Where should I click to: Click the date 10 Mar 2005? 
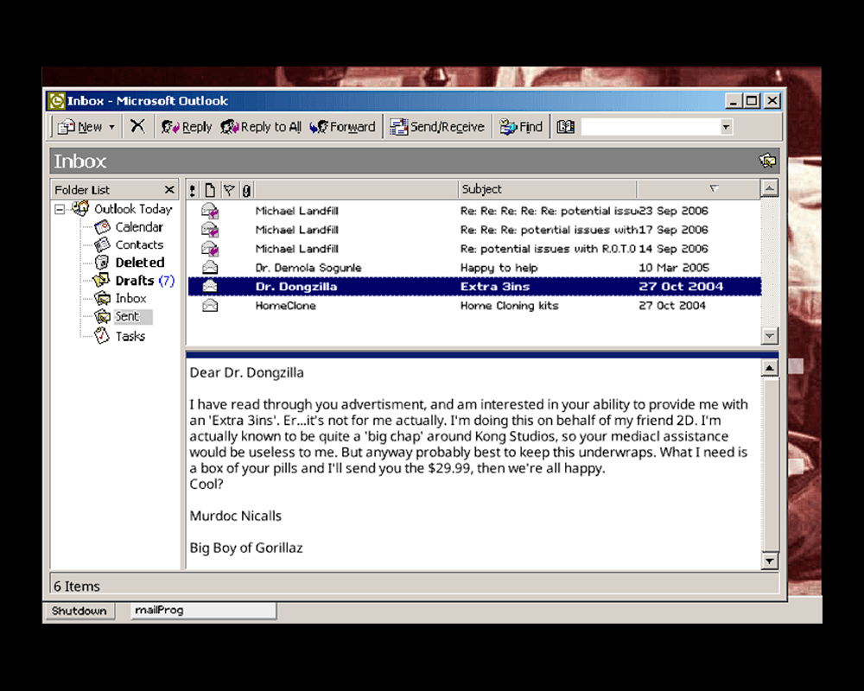tap(673, 268)
